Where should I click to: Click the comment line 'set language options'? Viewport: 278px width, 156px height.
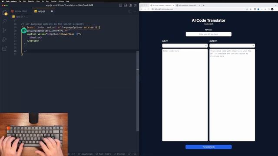tap(52, 24)
